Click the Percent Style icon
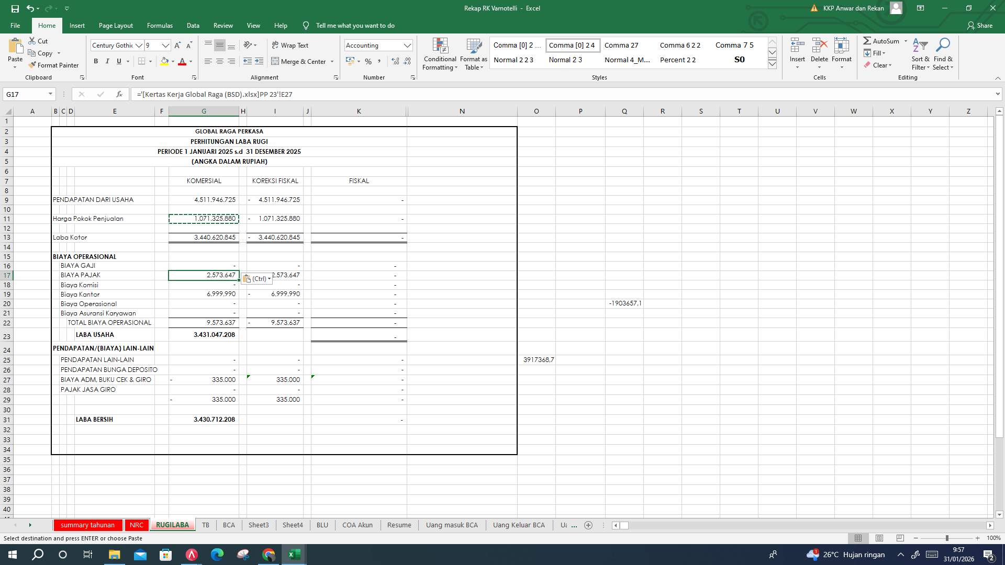This screenshot has width=1005, height=565. click(368, 61)
